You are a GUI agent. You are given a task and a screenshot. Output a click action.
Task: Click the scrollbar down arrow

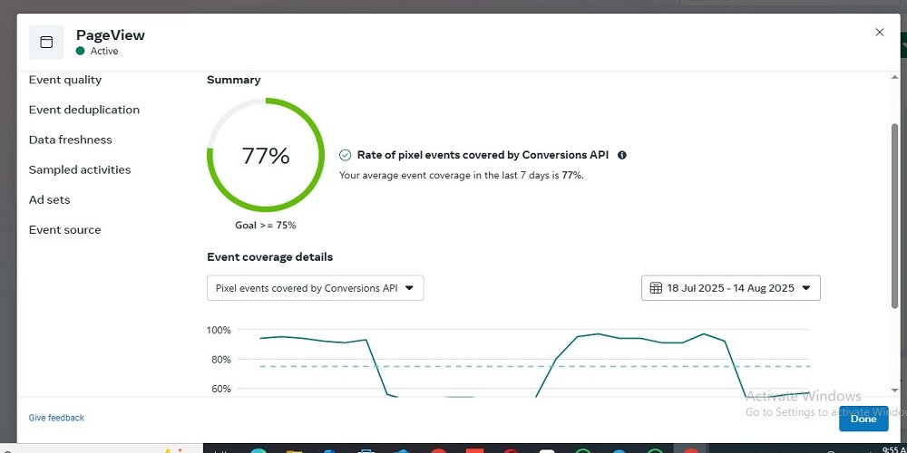click(894, 390)
